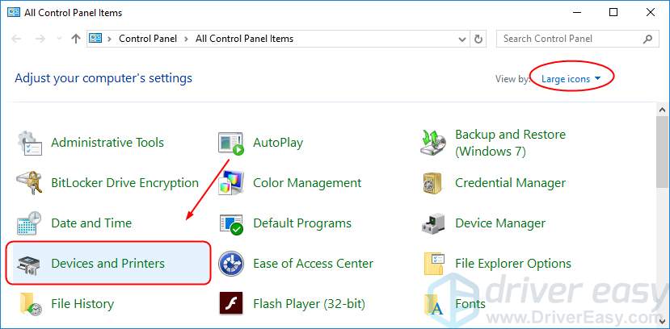
Task: Open the Devices and Printers link
Action: [107, 264]
